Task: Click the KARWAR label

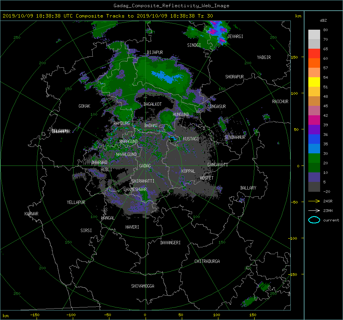Action: point(31,214)
